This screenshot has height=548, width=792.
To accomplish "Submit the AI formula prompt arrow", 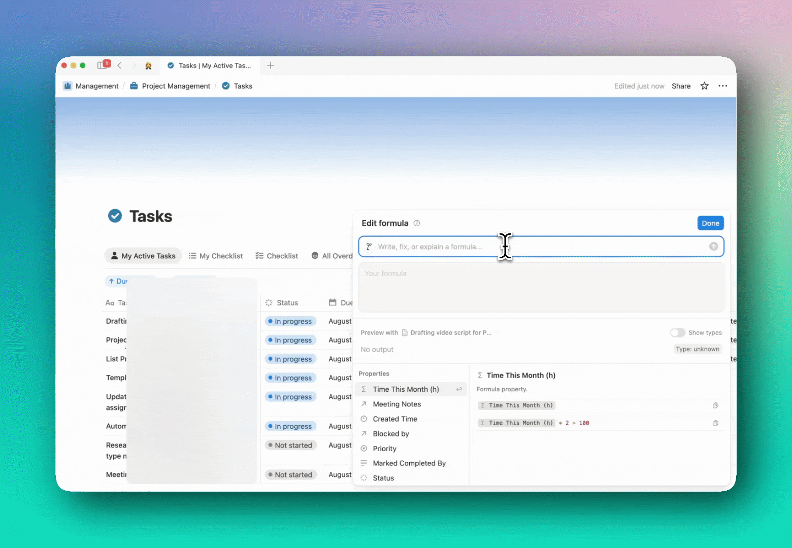I will click(x=713, y=247).
